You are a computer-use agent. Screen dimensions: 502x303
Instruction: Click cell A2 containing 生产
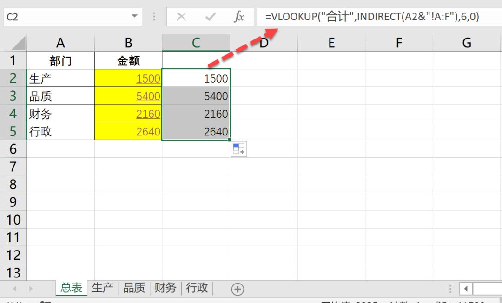[x=60, y=78]
